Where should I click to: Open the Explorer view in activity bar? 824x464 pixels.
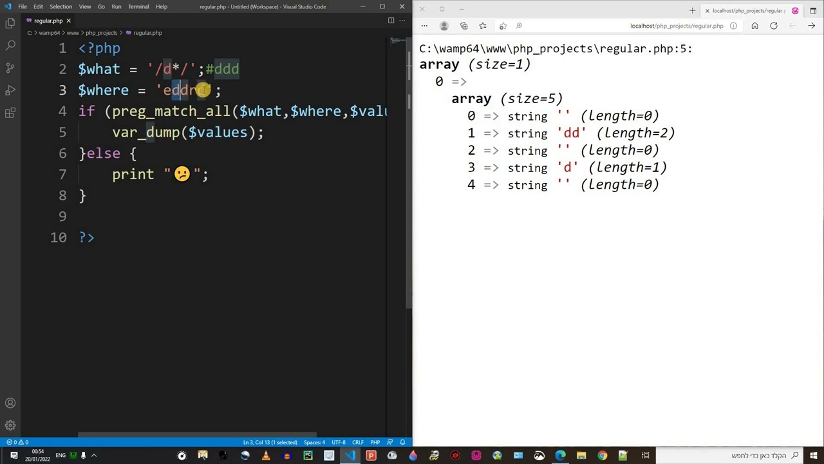click(10, 24)
